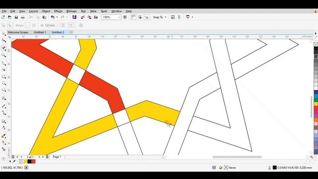Select the Connector tool

[x=3, y=113]
